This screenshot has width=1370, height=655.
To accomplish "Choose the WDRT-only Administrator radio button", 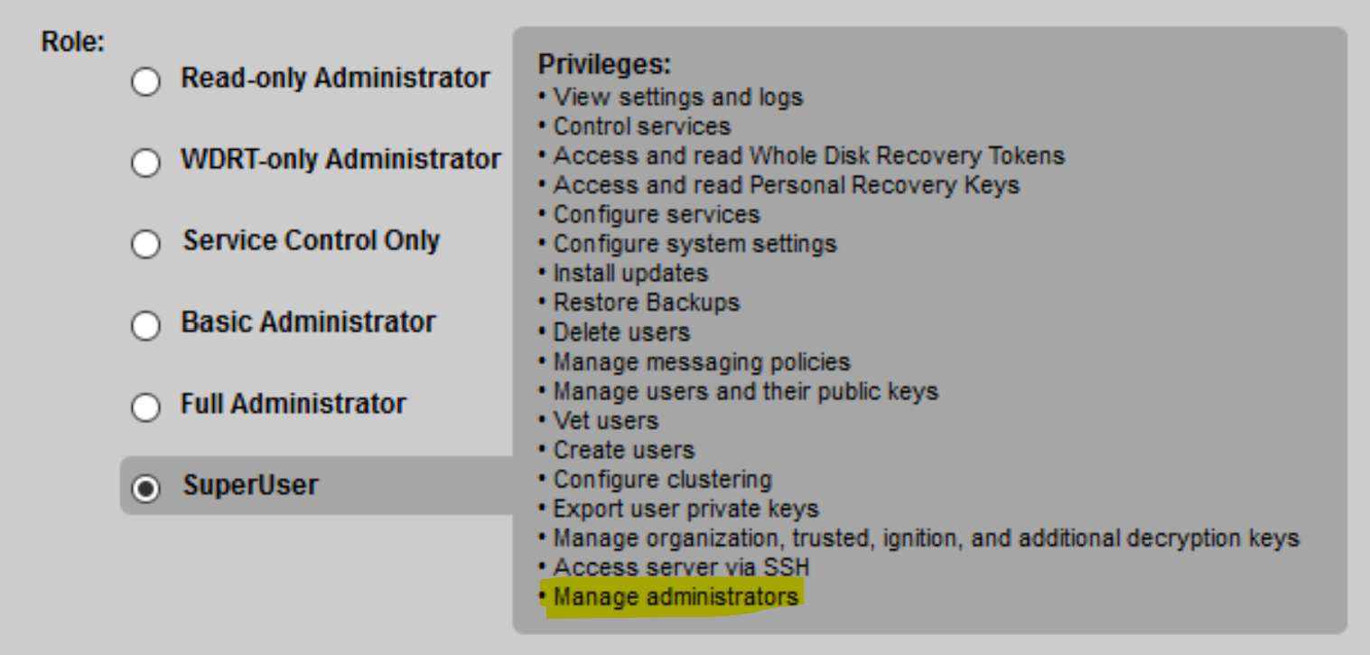I will click(x=145, y=164).
